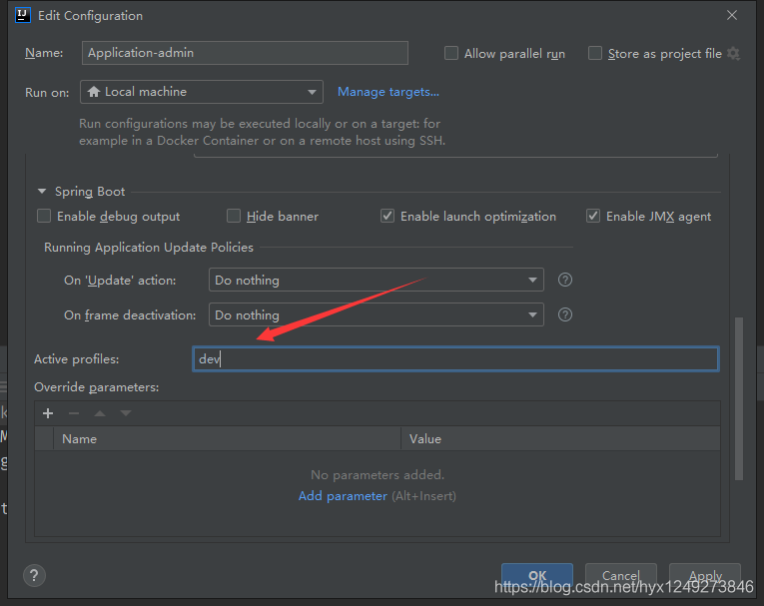This screenshot has height=606, width=764.
Task: Open On frame deactivation dropdown
Action: click(377, 314)
